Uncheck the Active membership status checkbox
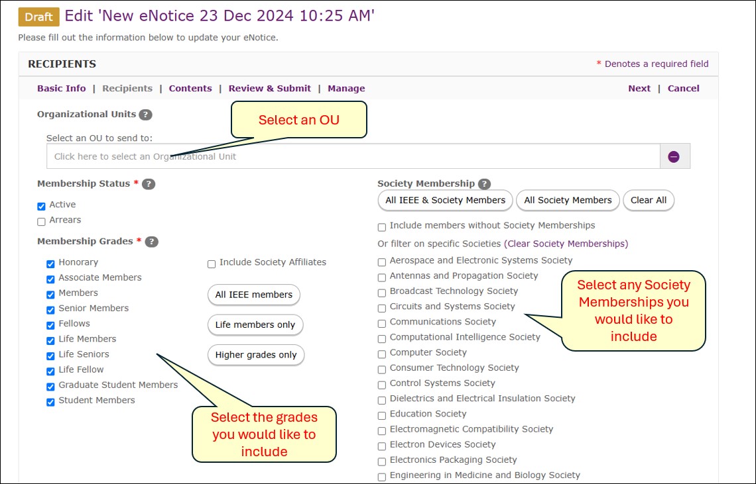Viewport: 756px width, 484px height. point(42,206)
